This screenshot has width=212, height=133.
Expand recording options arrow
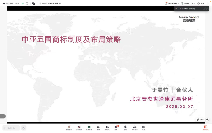click(x=129, y=128)
